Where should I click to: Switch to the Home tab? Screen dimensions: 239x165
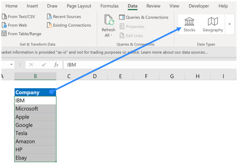pos(12,6)
